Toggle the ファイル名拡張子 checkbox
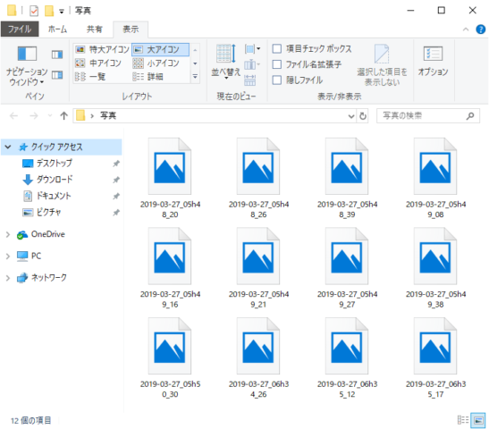This screenshot has width=489, height=429. pyautogui.click(x=277, y=64)
